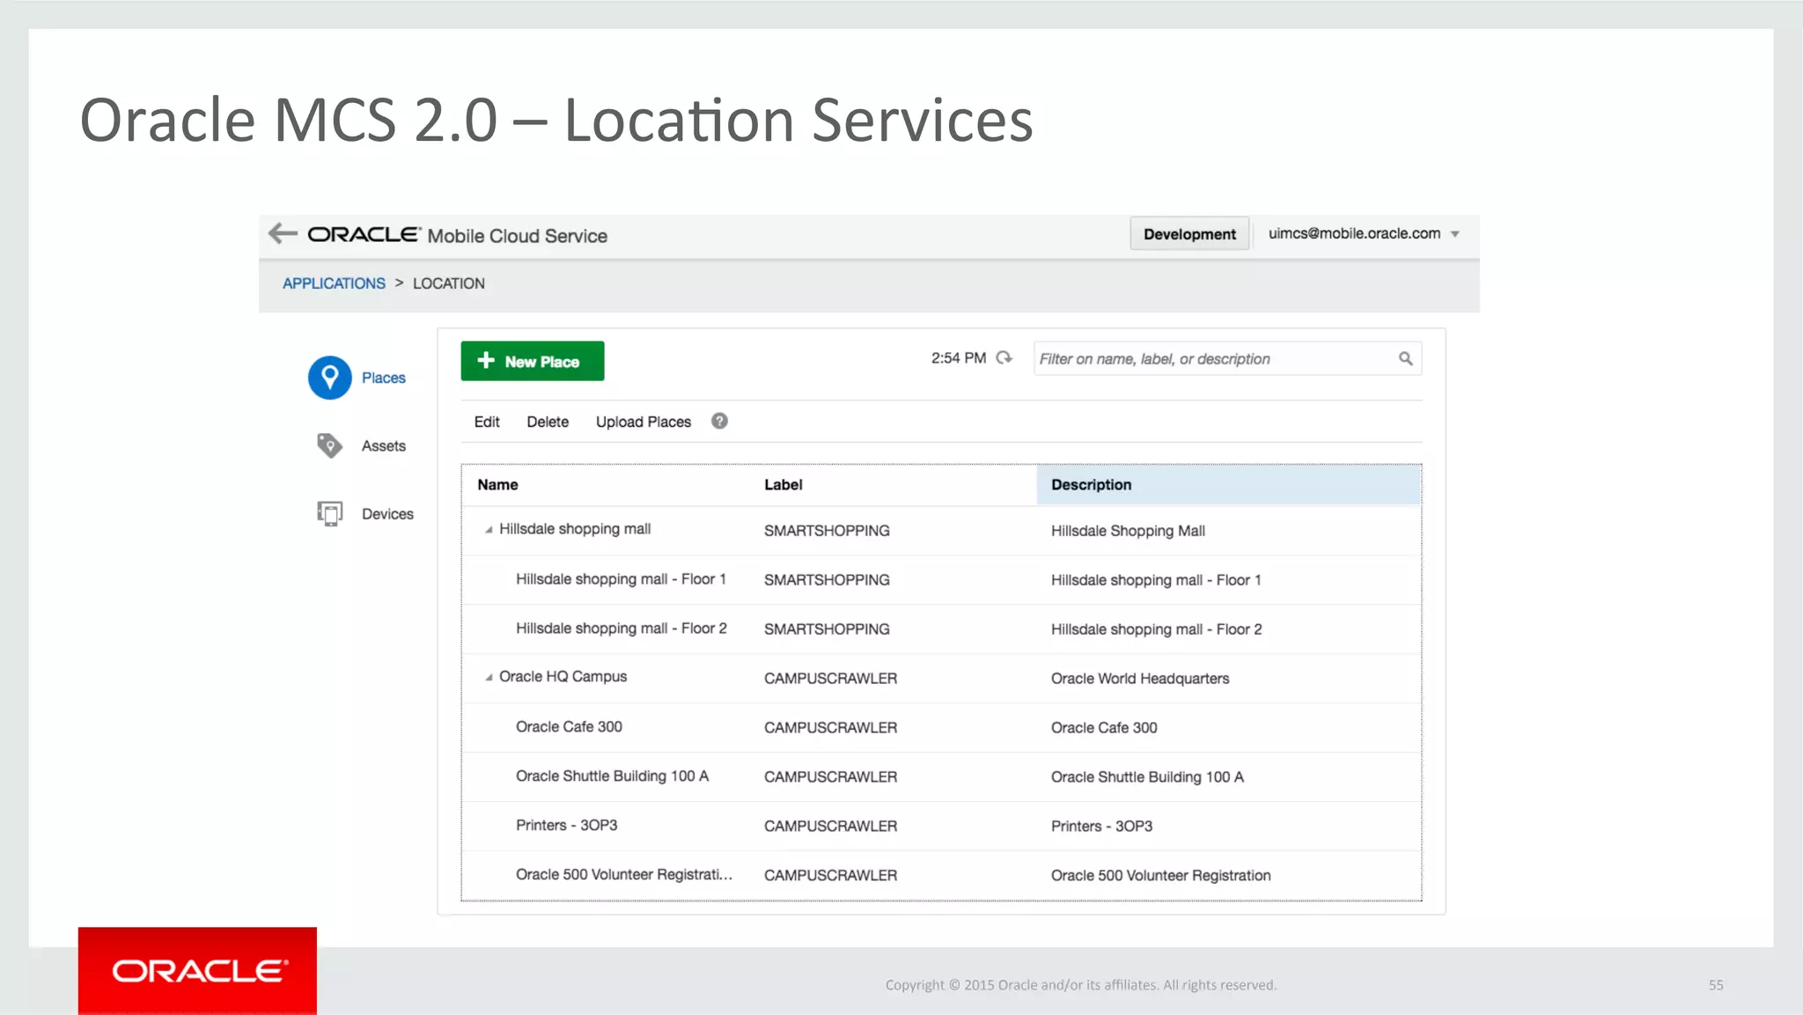1803x1015 pixels.
Task: Select the Hillsdale shopping mall - Floor 1 row name
Action: point(621,578)
